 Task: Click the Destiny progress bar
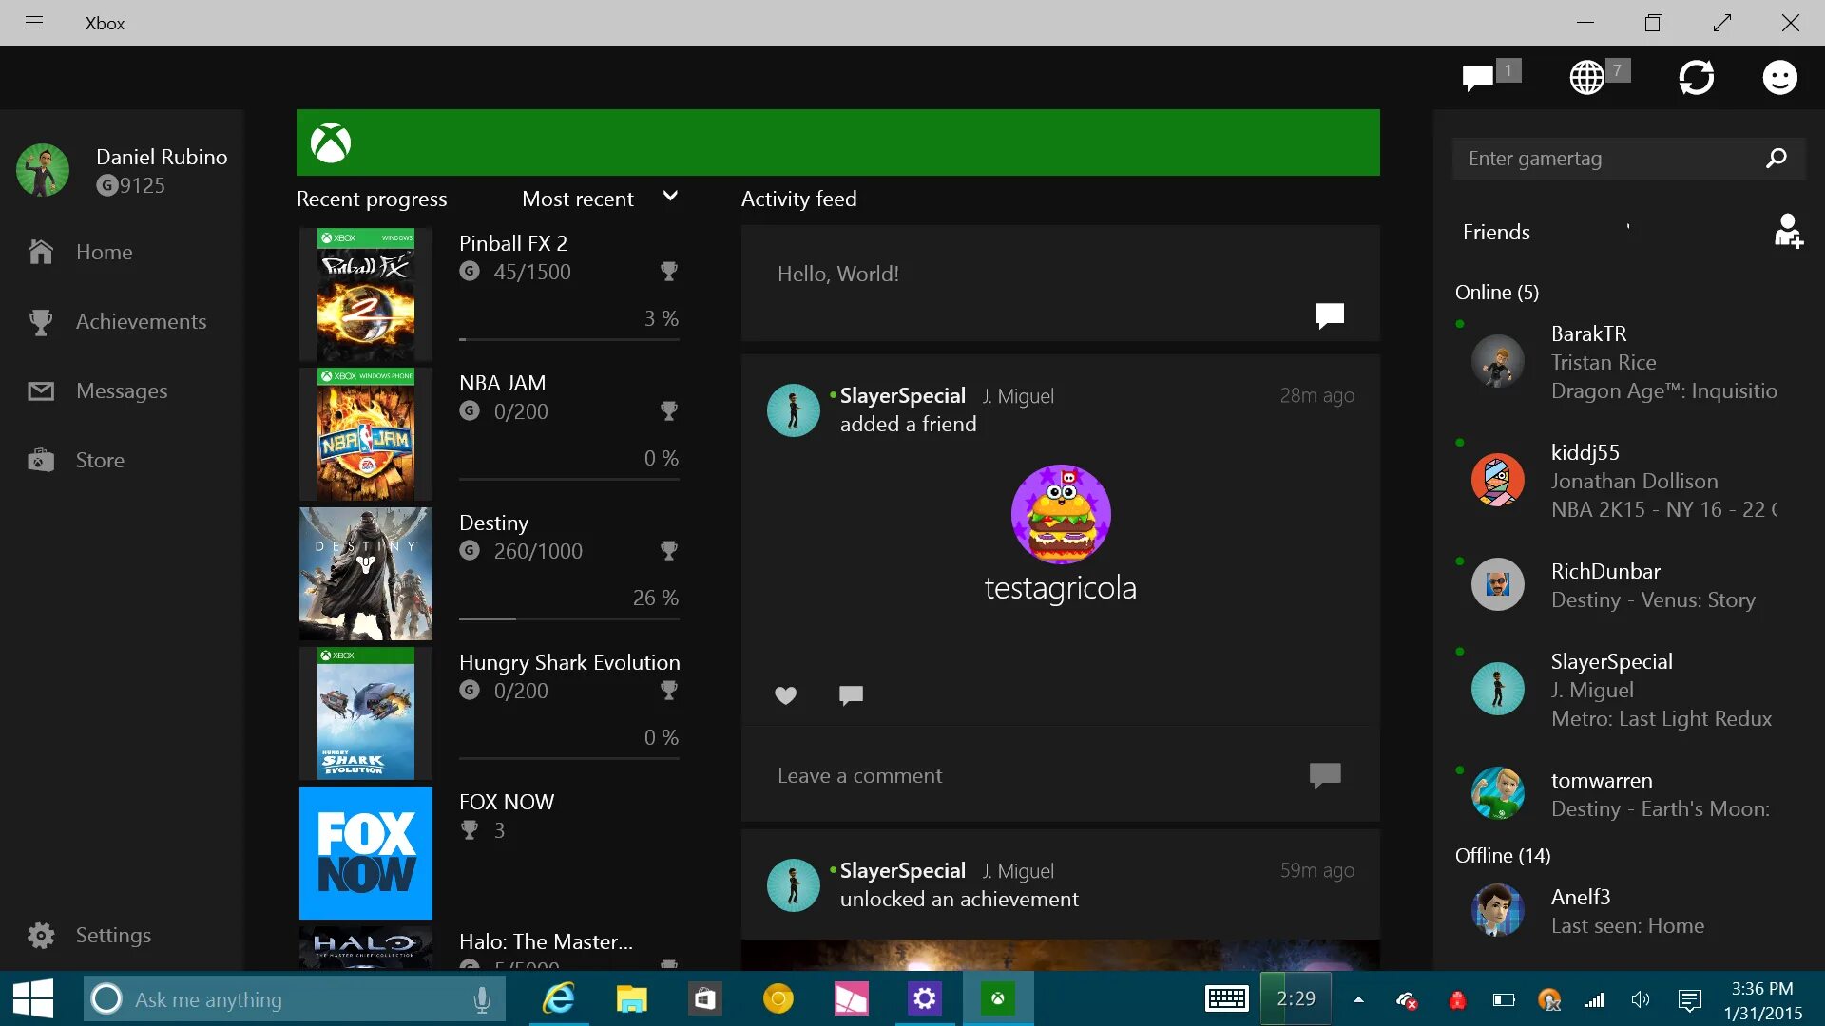(568, 618)
